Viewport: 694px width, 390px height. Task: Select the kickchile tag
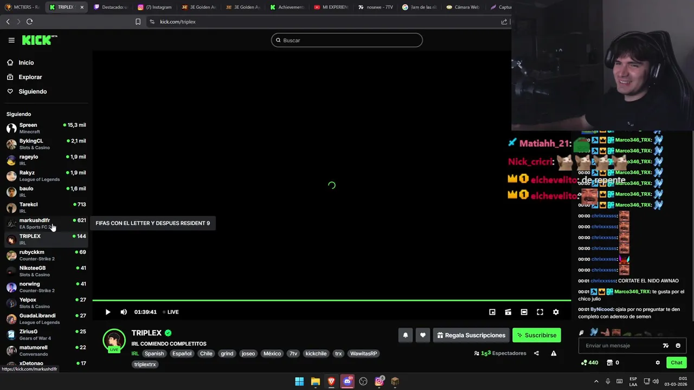coord(316,354)
